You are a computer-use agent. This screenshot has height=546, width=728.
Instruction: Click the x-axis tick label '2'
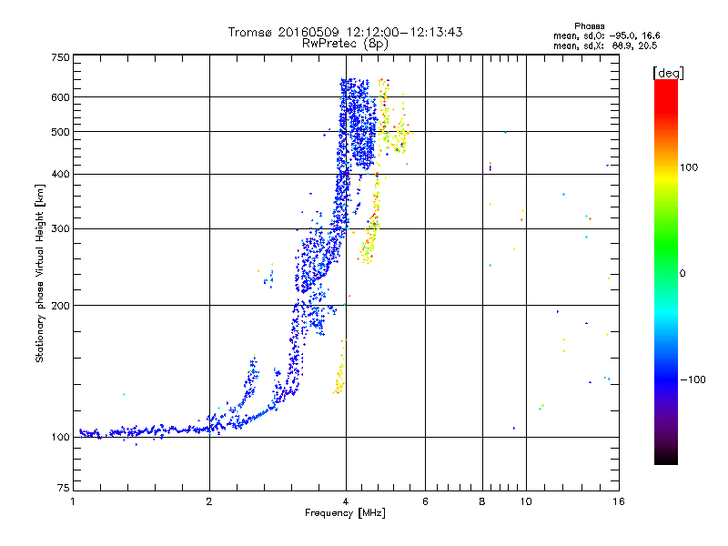pos(209,501)
